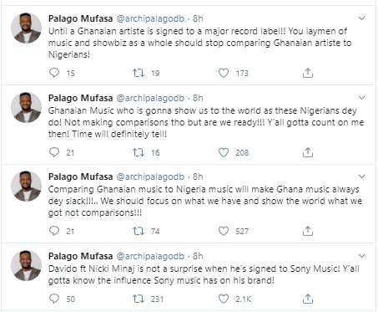The image size is (378, 312).
Task: Like the tweet with 2.1K likes
Action: click(224, 299)
